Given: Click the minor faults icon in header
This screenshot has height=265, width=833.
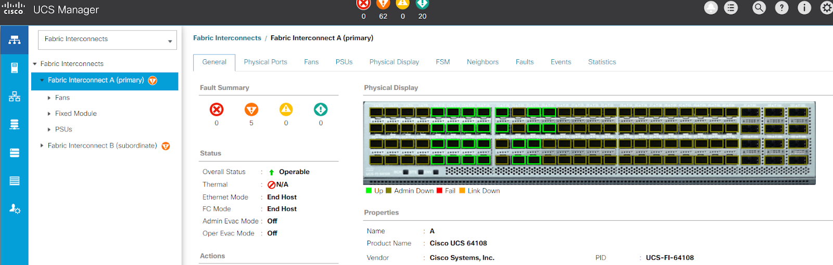Looking at the screenshot, I should 402,4.
